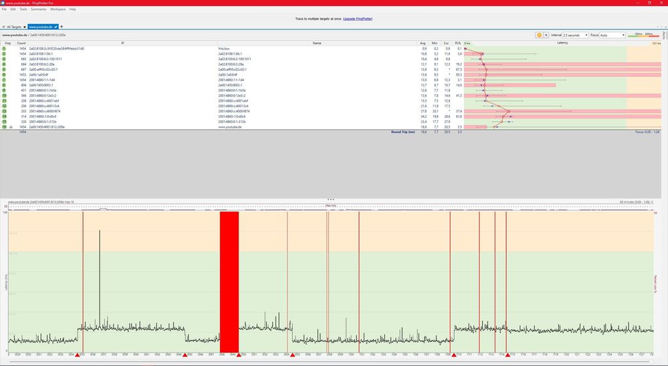This screenshot has height=366, width=668.
Task: Select hop 6 green circle icon
Action: pyautogui.click(x=4, y=74)
